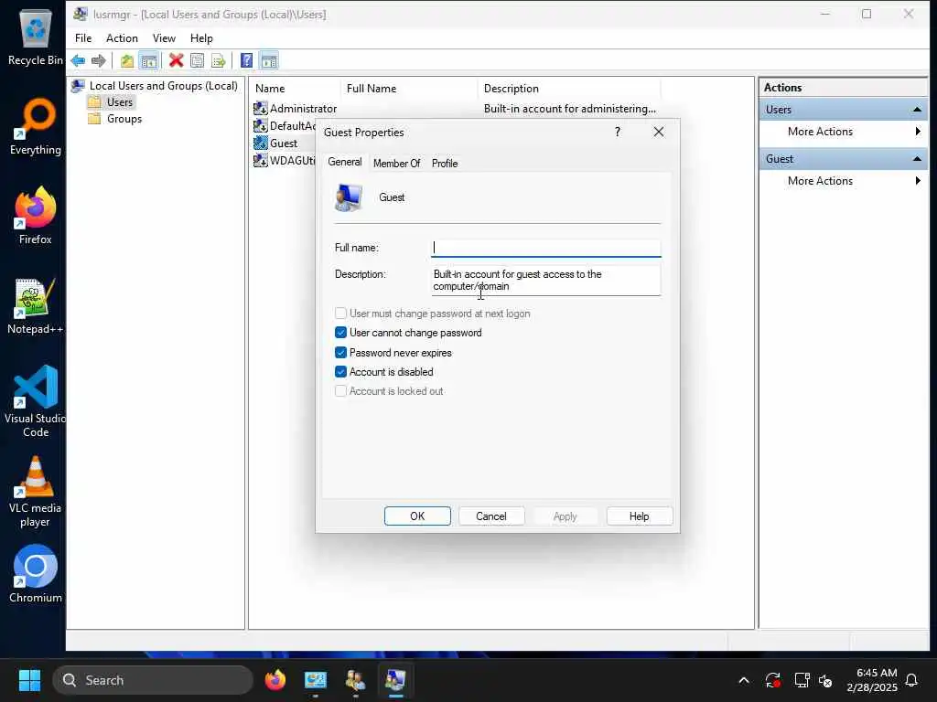Screen dimensions: 937x702
Task: Sort by Description column header
Action: 569,89
